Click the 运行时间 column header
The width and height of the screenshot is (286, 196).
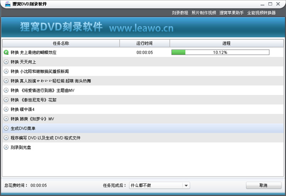click(x=144, y=43)
